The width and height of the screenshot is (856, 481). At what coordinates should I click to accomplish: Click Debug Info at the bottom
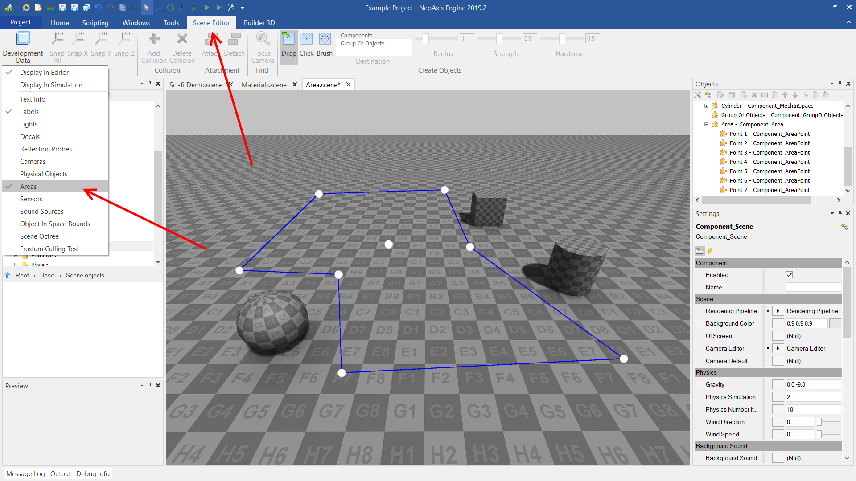(x=93, y=474)
